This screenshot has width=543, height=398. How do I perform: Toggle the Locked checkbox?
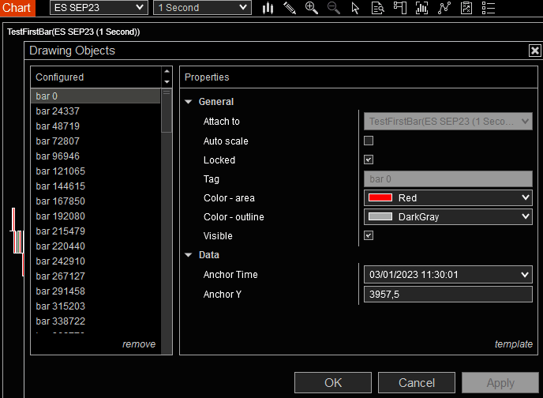369,160
